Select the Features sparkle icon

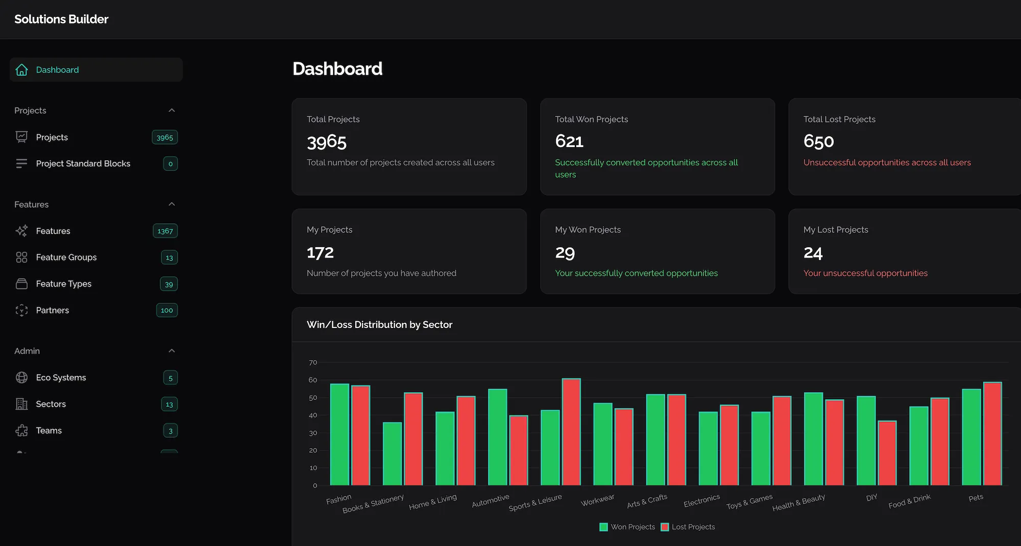coord(21,231)
